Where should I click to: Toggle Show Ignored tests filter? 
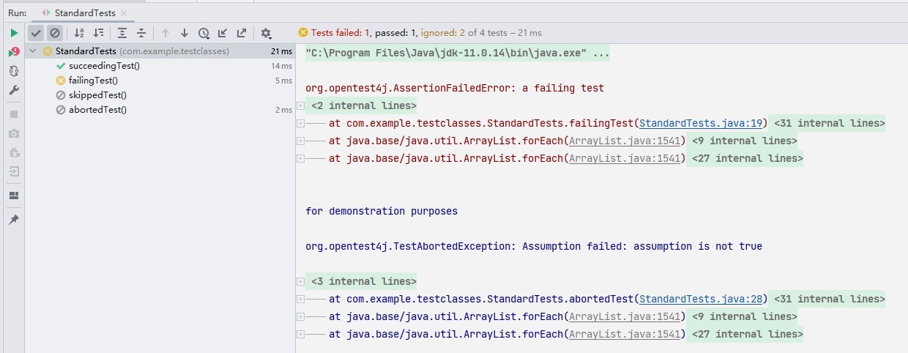tap(55, 33)
